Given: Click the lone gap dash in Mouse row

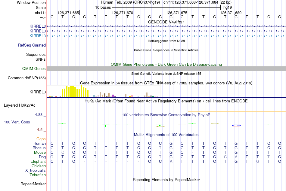Looking at the screenshot, I should tap(193, 153).
